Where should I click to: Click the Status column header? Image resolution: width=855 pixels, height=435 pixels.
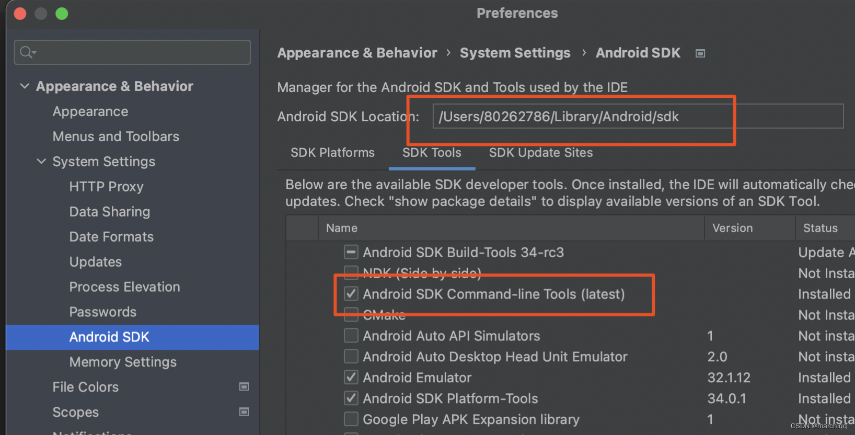click(x=821, y=228)
